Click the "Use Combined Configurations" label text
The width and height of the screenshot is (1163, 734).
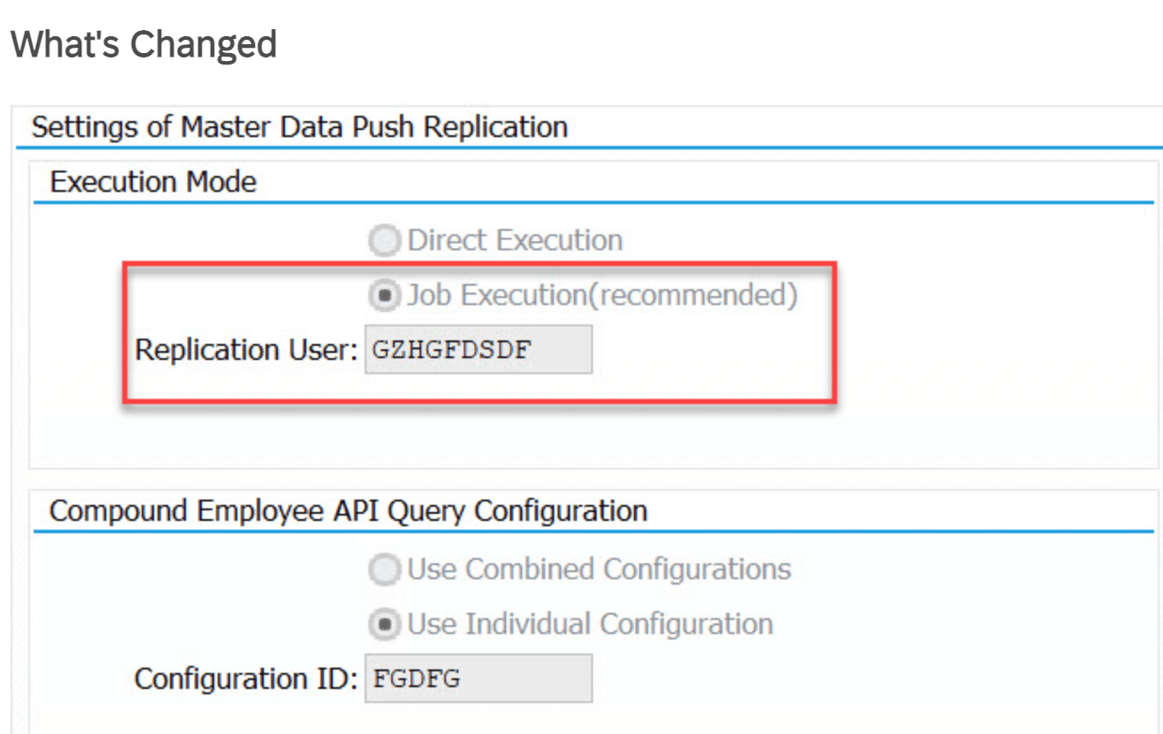click(598, 570)
